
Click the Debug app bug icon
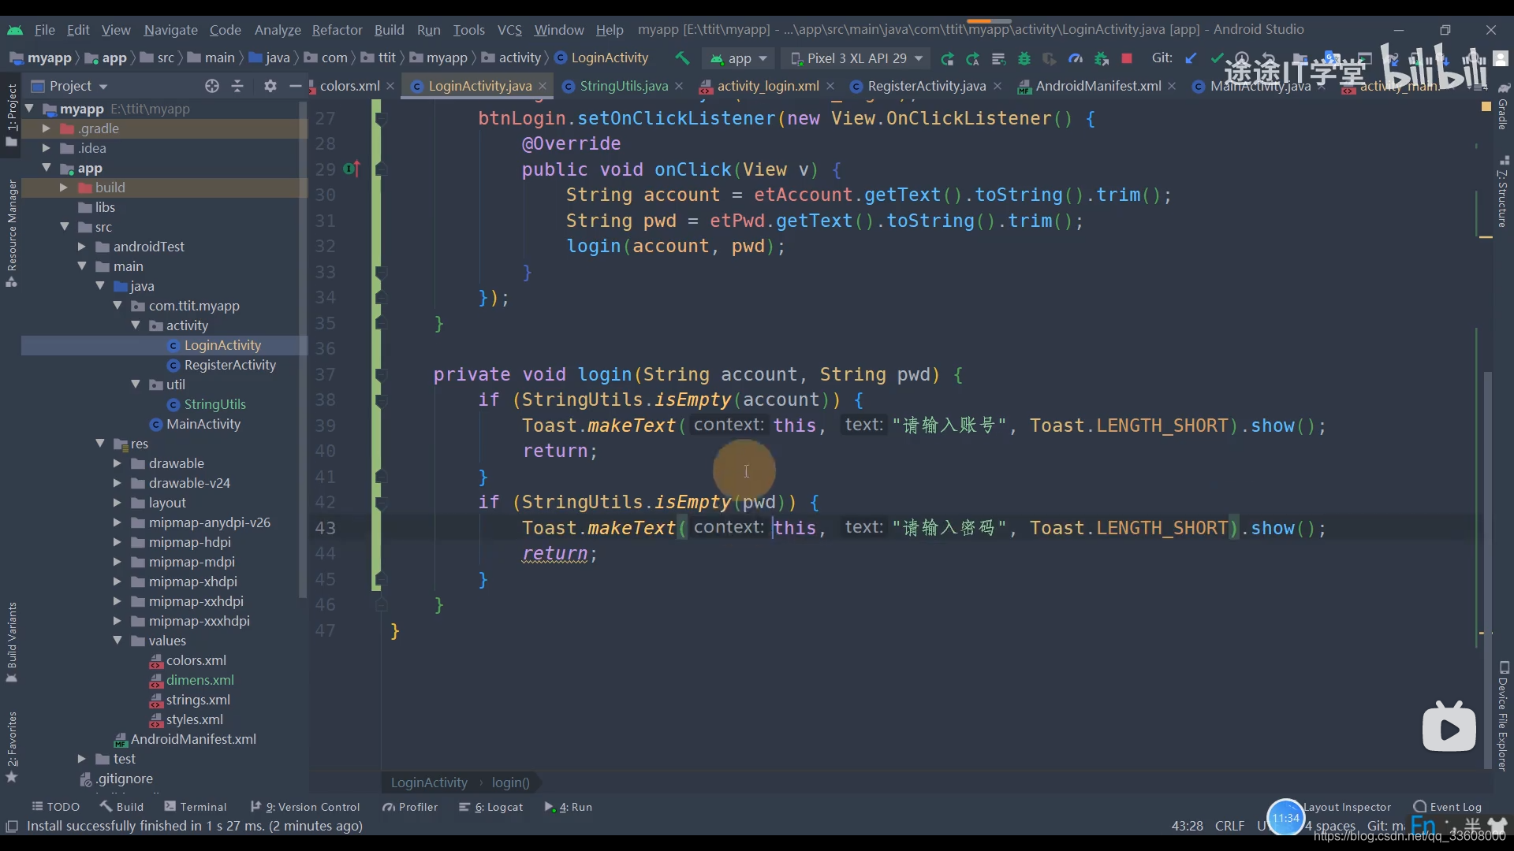point(1024,58)
